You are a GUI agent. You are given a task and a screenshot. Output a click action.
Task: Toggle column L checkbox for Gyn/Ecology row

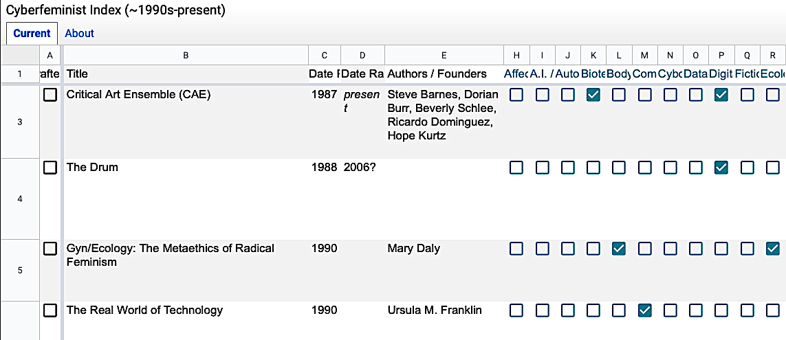pyautogui.click(x=619, y=249)
